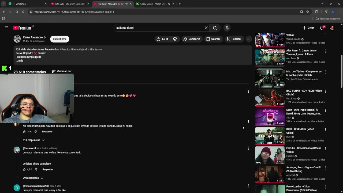
Task: Open account avatar menu
Action: 332,28
